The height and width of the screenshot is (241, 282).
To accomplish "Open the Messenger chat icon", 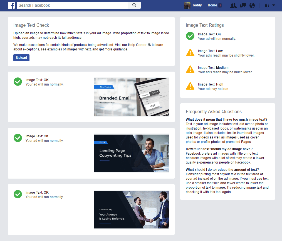I will click(x=243, y=5).
